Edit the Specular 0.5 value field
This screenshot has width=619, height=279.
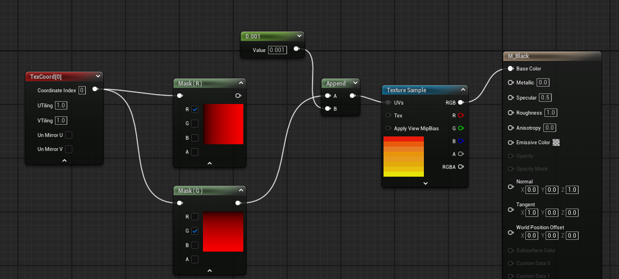pyautogui.click(x=545, y=98)
